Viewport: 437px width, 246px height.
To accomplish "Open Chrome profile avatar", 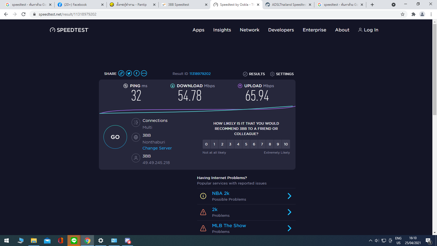I will pos(422,14).
